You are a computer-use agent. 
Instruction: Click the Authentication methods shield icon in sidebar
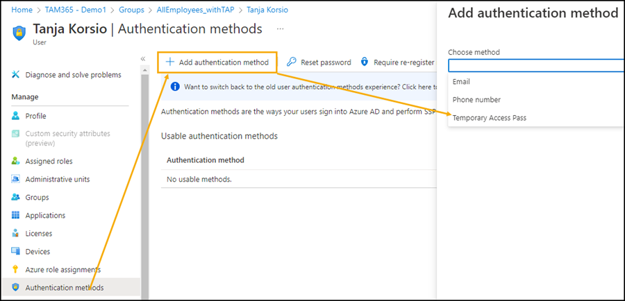tap(15, 287)
